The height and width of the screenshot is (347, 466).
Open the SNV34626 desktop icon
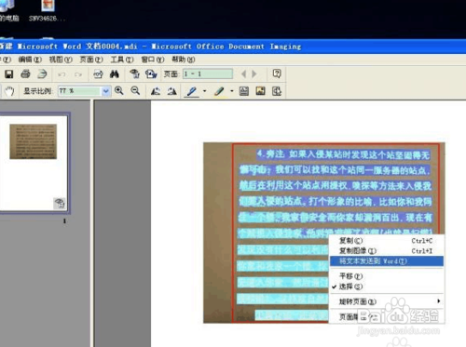tap(48, 10)
